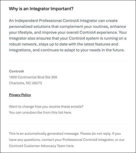Viewport: 136px width, 153px height.
Task: Click "This is an automatically generated message" text
Action: coord(44,133)
